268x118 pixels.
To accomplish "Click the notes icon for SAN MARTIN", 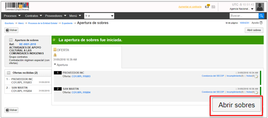I will pos(256,93).
